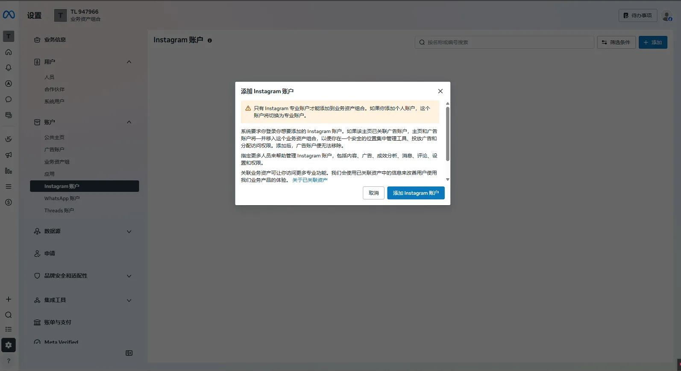Open the settings gear icon

[x=9, y=345]
